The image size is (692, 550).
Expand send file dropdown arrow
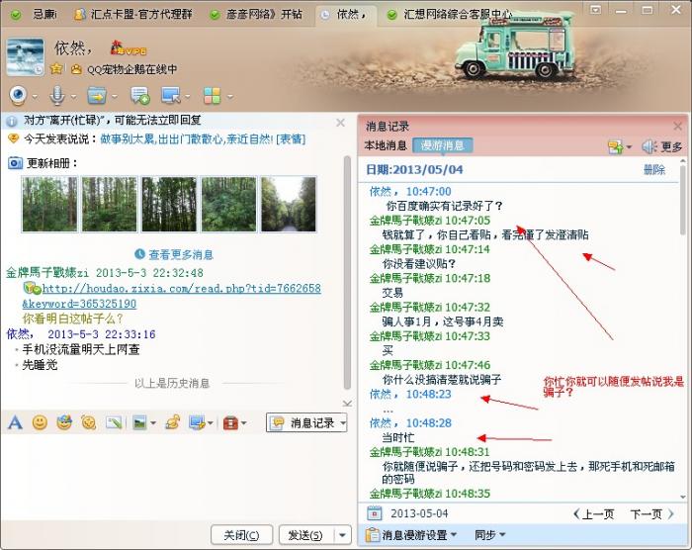[x=114, y=96]
